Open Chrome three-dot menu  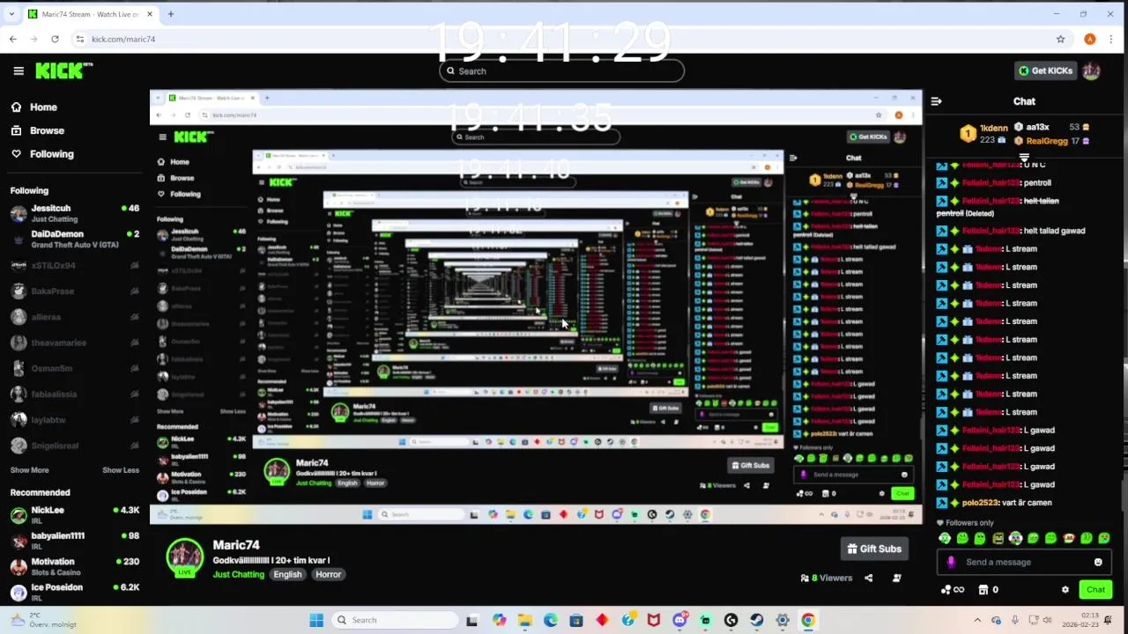tap(1111, 39)
